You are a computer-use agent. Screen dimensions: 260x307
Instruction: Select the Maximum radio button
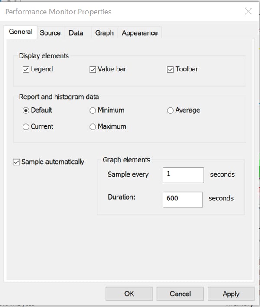(93, 127)
